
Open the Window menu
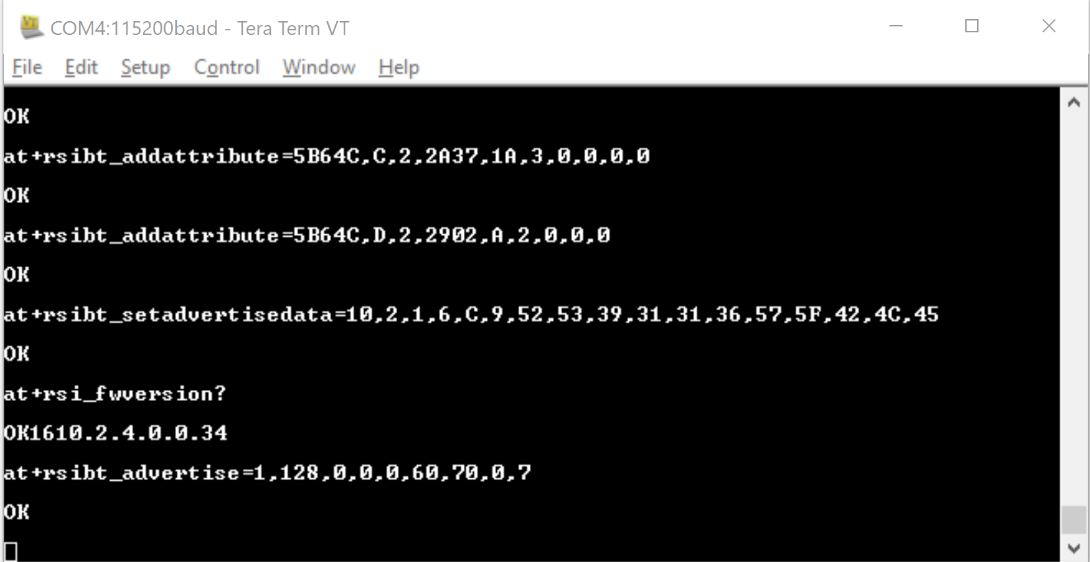319,67
